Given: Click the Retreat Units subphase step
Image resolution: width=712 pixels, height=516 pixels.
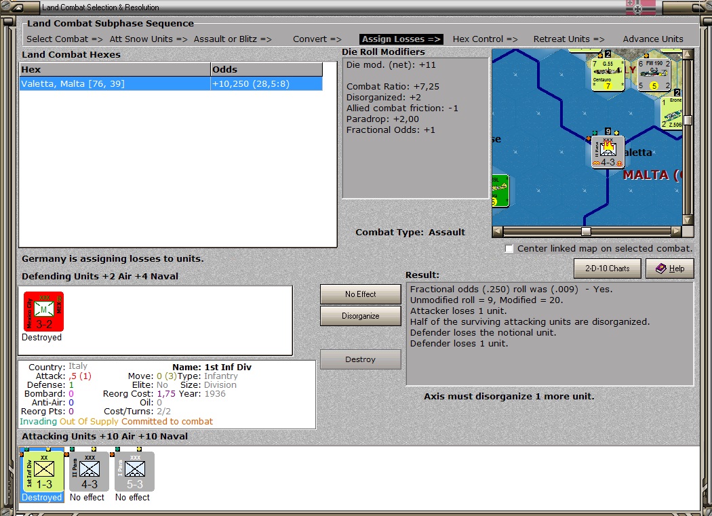Looking at the screenshot, I should pos(569,39).
